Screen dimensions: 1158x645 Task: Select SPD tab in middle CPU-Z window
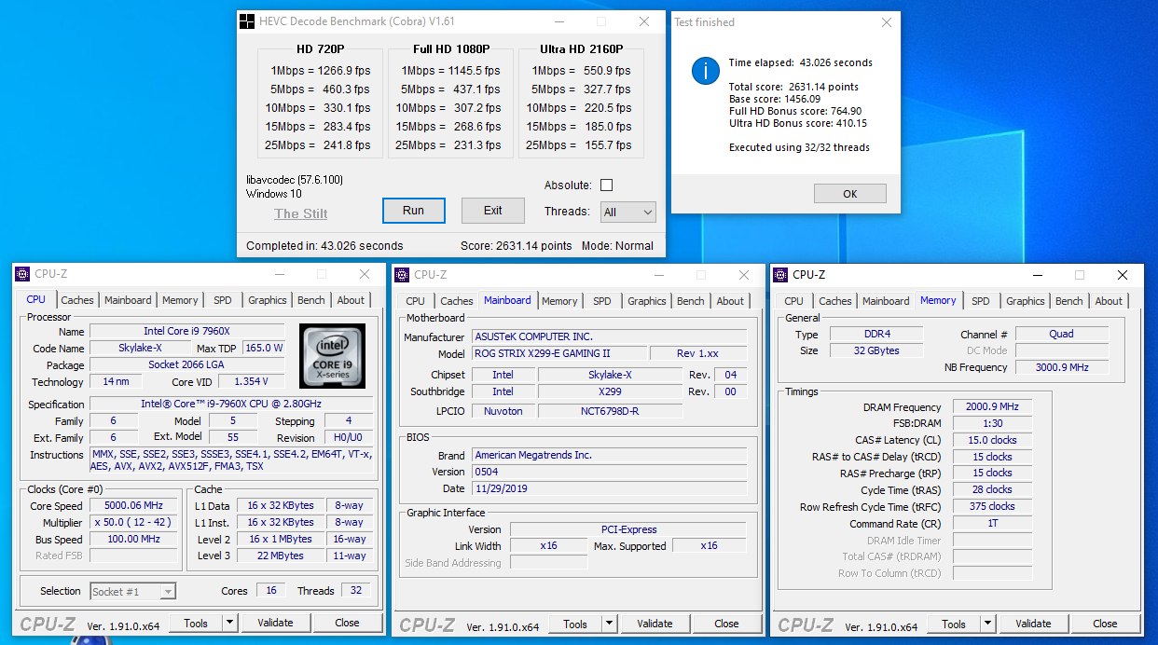(x=602, y=301)
